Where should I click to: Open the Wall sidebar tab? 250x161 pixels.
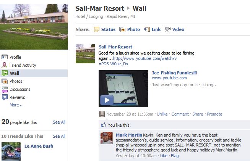click(x=34, y=73)
